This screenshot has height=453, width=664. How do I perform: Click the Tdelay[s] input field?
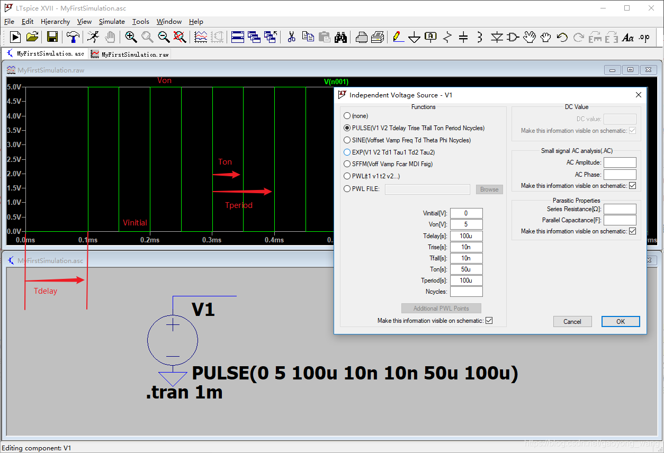[x=466, y=235]
